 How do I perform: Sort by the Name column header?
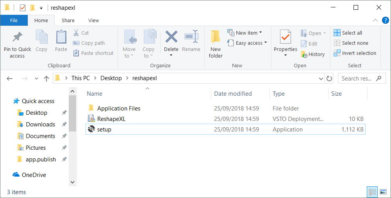point(95,94)
